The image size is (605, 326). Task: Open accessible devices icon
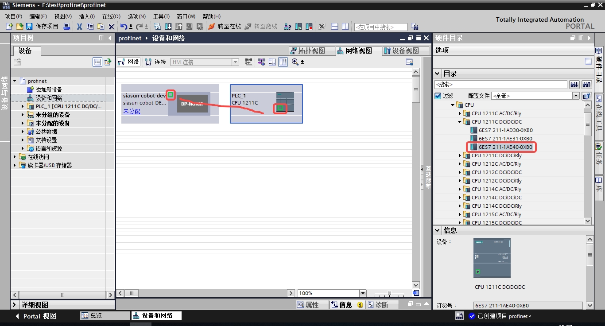287,27
